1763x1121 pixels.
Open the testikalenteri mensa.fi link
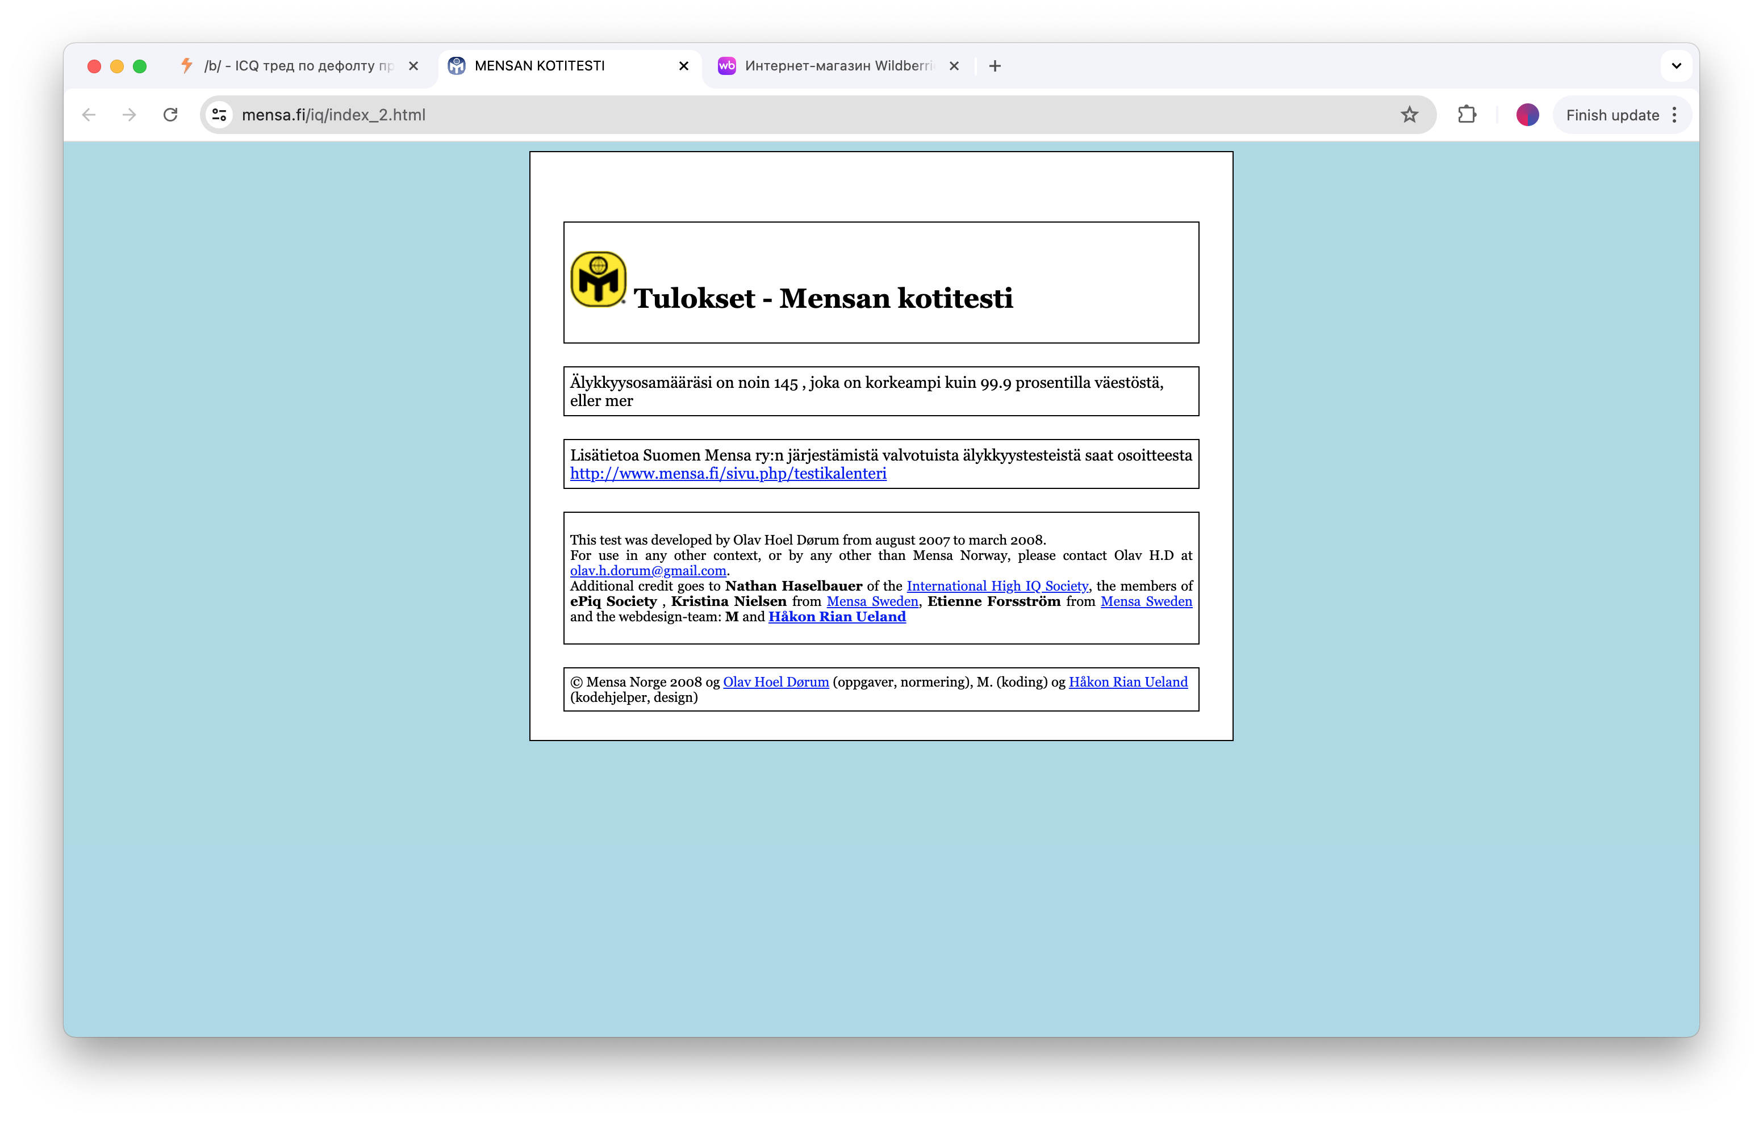[728, 474]
